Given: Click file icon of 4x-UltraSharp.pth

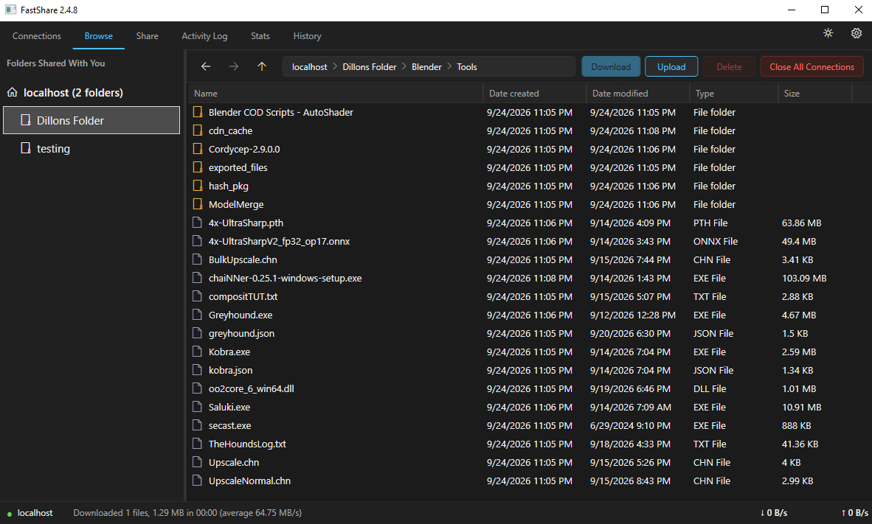Looking at the screenshot, I should point(197,223).
